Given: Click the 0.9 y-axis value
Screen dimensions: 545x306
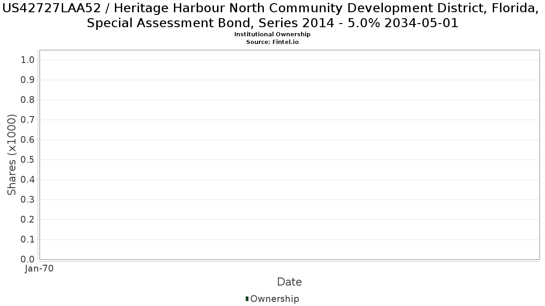Looking at the screenshot, I should point(28,80).
